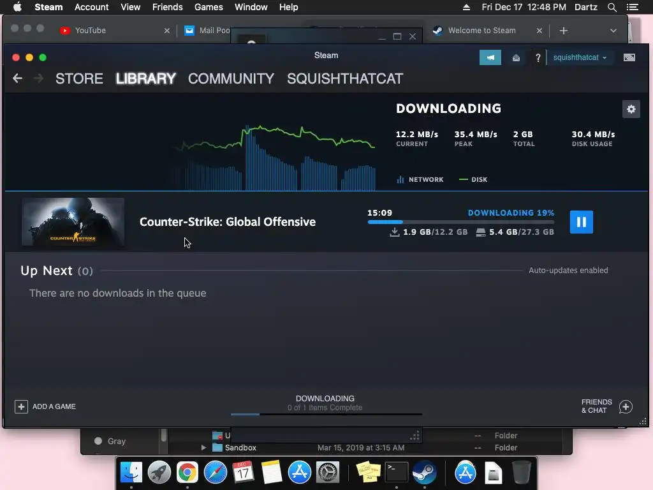Screen dimensions: 653x490
Task: Open System Preferences from the Dock
Action: tap(328, 473)
